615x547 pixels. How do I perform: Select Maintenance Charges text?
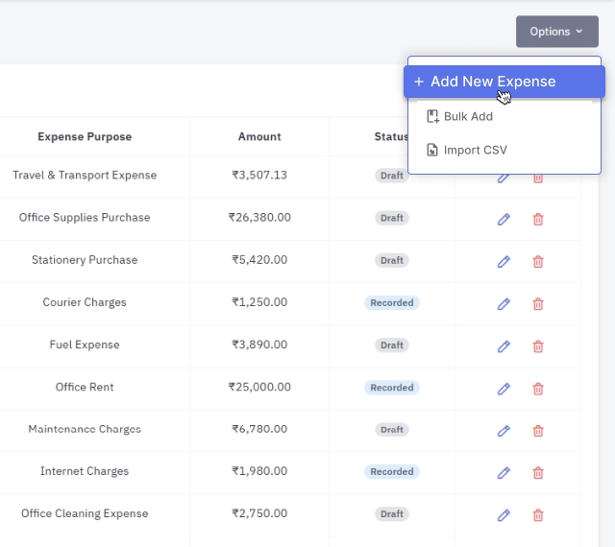tap(85, 429)
